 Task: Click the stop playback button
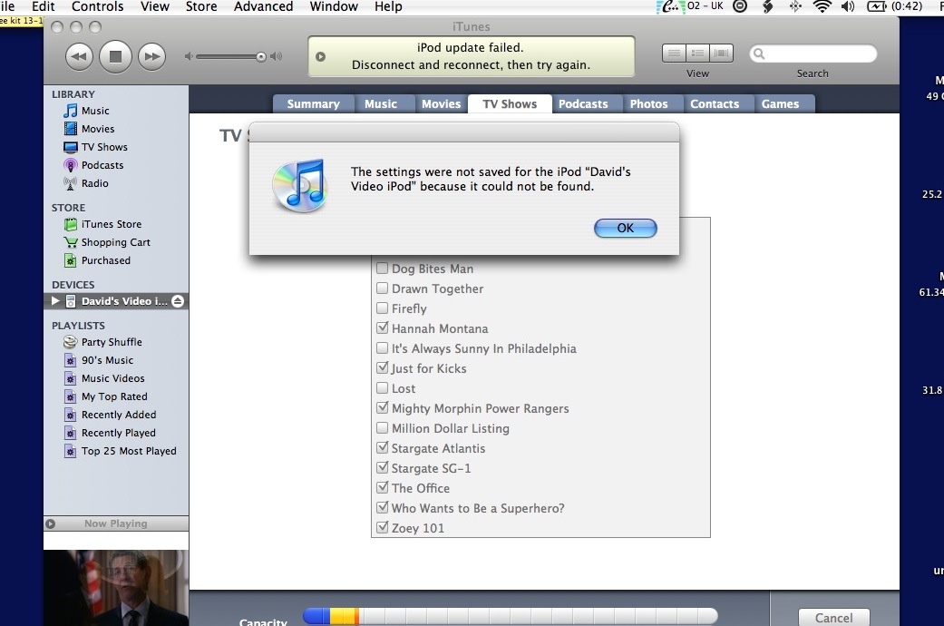coord(115,56)
